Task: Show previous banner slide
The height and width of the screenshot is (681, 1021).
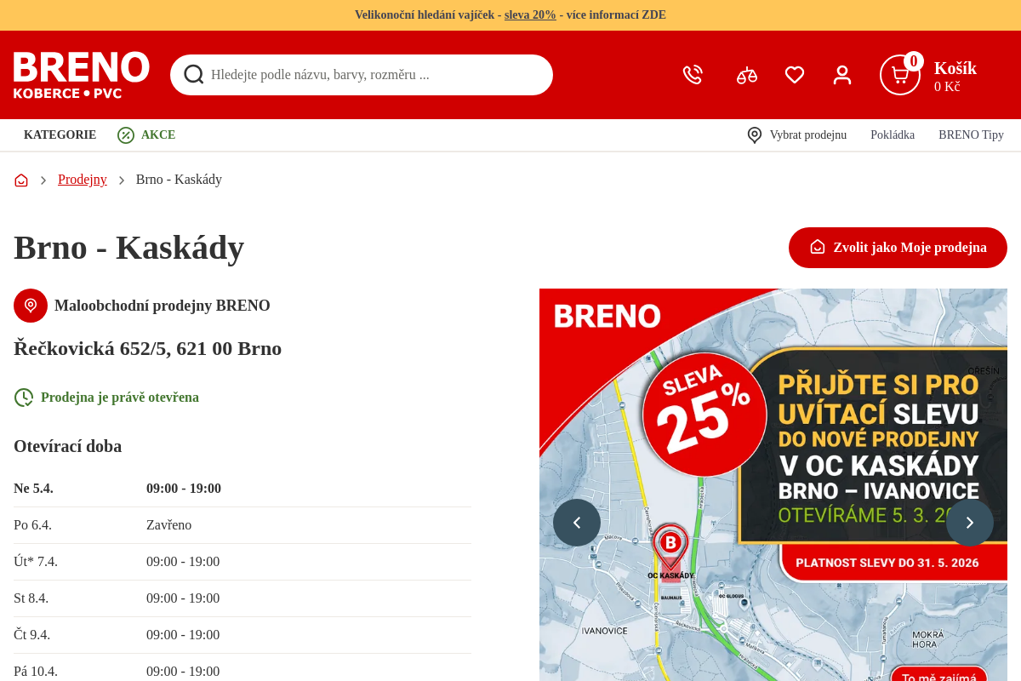Action: coord(577,523)
